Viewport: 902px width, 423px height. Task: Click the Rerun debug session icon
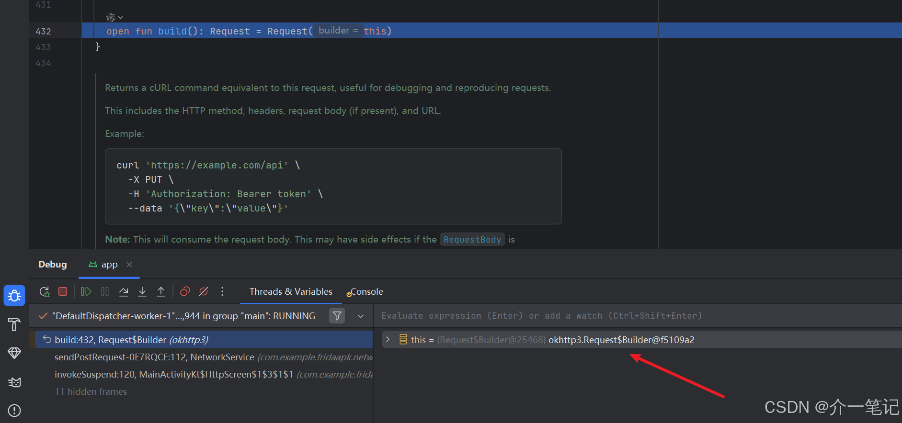[45, 291]
